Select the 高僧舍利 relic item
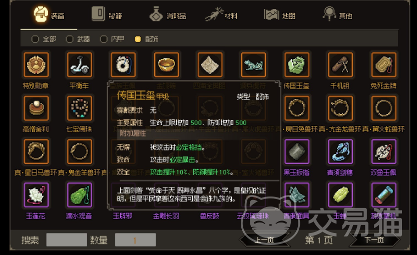 (x=36, y=108)
